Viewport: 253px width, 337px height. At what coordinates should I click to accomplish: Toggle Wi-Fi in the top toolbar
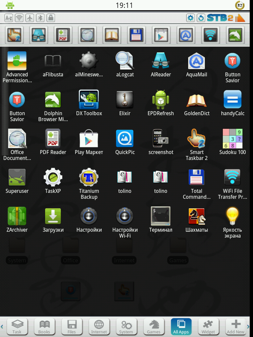point(19,18)
